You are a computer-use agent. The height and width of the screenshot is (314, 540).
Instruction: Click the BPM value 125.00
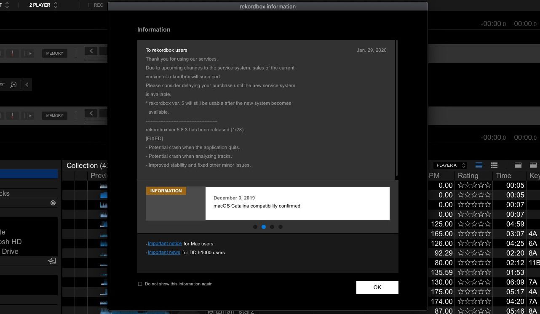pyautogui.click(x=442, y=224)
